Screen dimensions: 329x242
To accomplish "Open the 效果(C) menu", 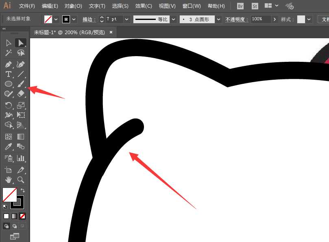I will pos(144,6).
